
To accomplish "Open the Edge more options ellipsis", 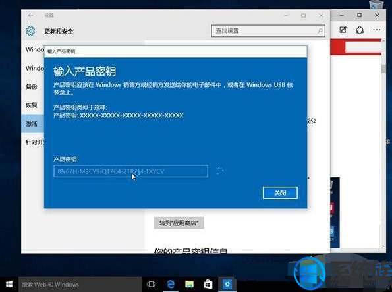I will (376, 30).
